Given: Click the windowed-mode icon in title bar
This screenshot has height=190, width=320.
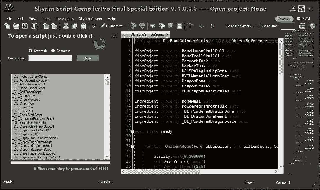Looking at the screenshot, I should pos(301,9).
